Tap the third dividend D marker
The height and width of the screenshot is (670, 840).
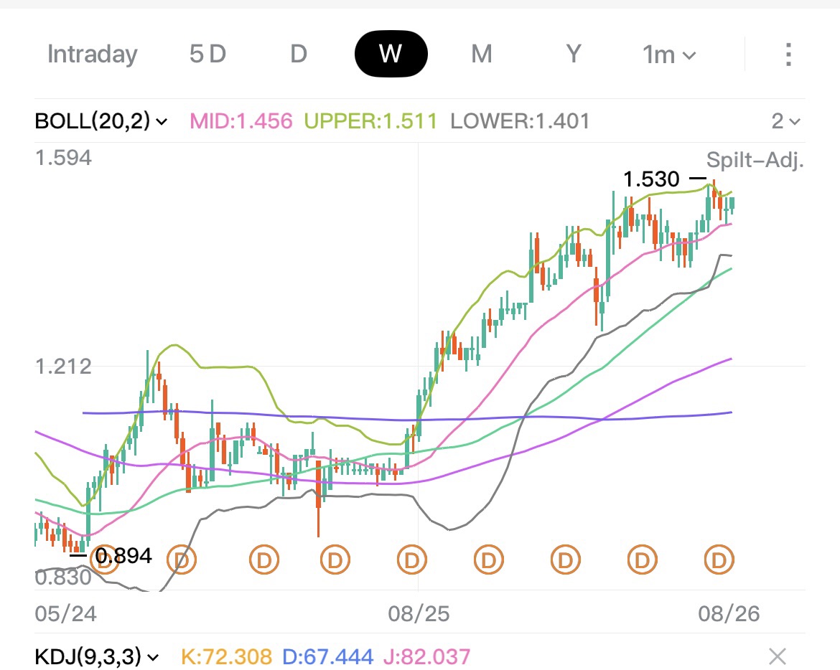[264, 560]
